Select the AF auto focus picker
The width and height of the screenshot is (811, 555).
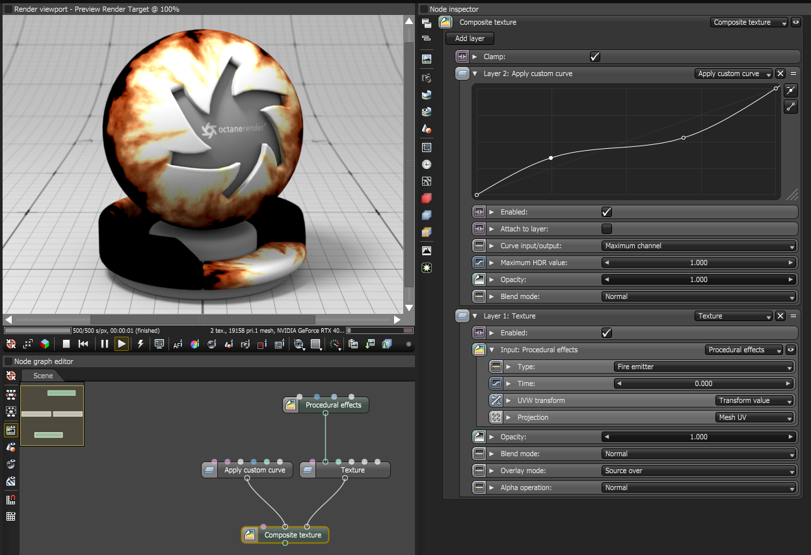[178, 344]
